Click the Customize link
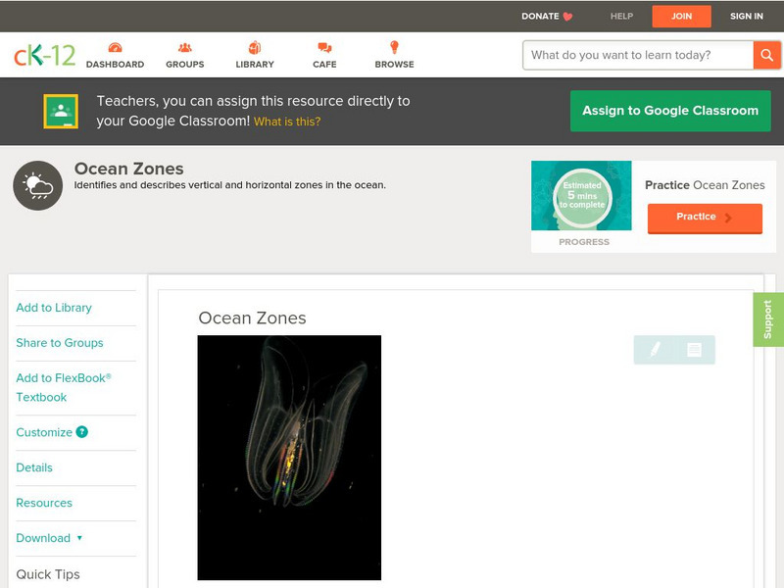784x588 pixels. [x=44, y=432]
